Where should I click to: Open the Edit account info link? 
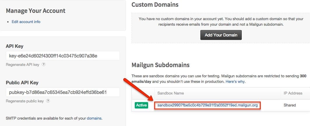[x=26, y=22]
